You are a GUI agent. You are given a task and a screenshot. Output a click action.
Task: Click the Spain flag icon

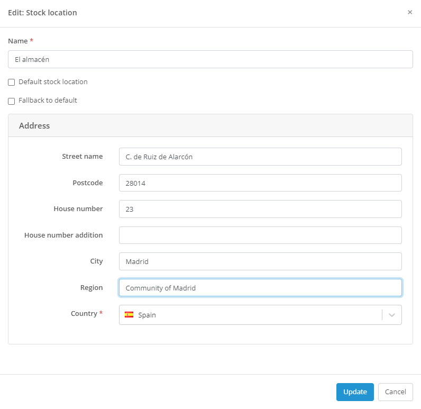(x=129, y=314)
